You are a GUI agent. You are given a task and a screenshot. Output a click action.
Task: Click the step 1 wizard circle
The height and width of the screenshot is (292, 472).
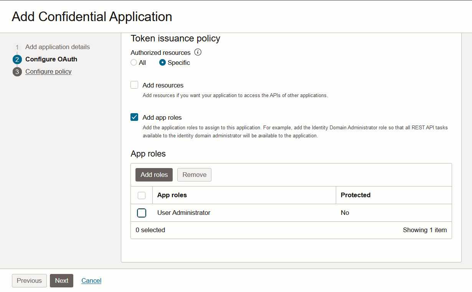[x=17, y=47]
